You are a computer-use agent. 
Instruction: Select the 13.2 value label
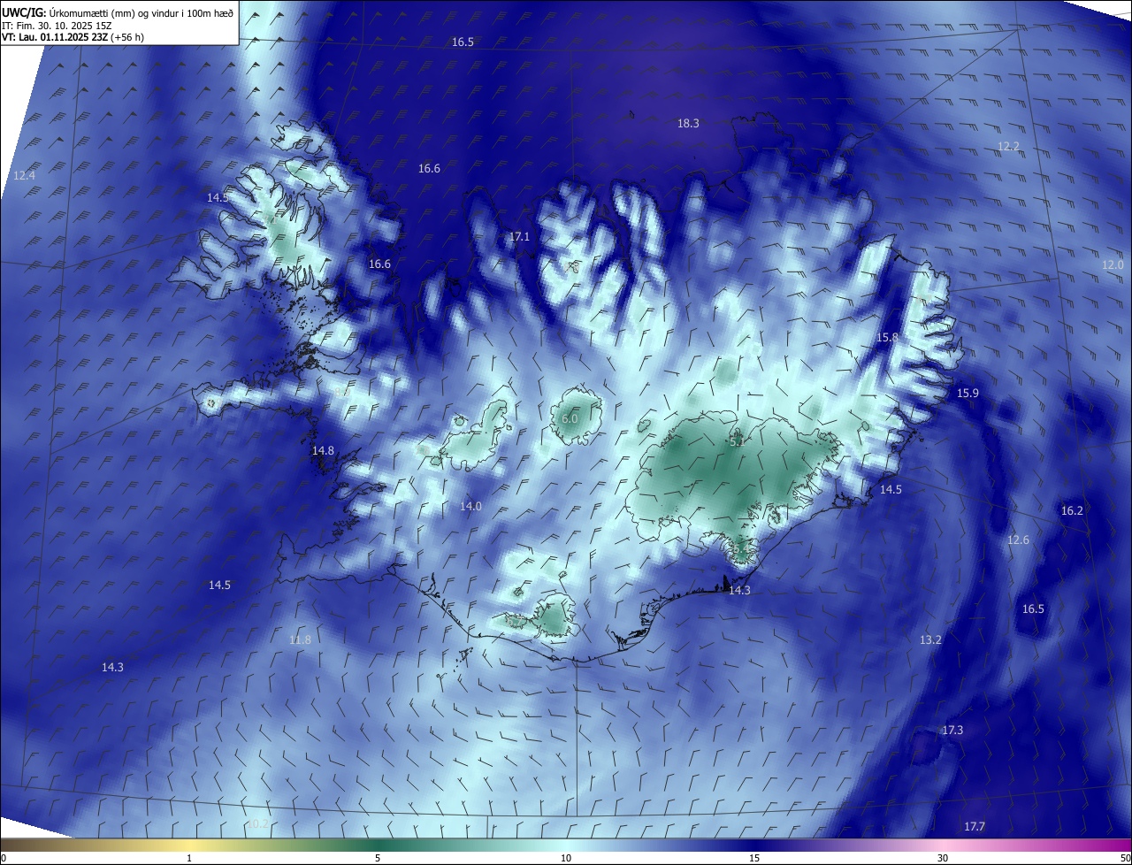point(930,640)
